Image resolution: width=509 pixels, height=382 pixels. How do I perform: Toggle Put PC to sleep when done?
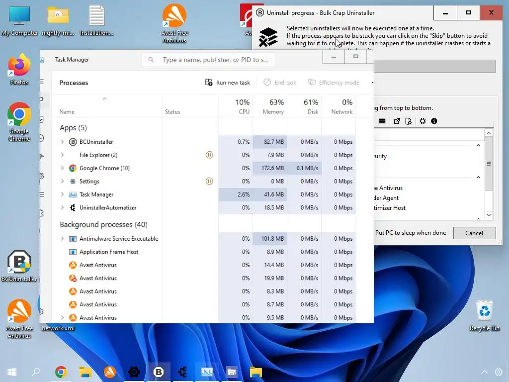410,233
